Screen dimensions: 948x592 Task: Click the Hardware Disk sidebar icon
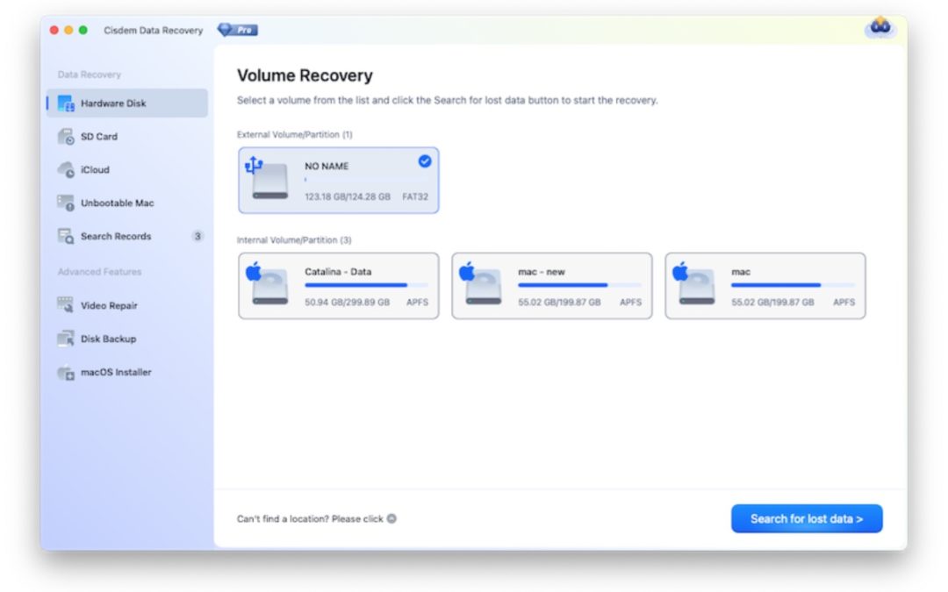point(67,103)
